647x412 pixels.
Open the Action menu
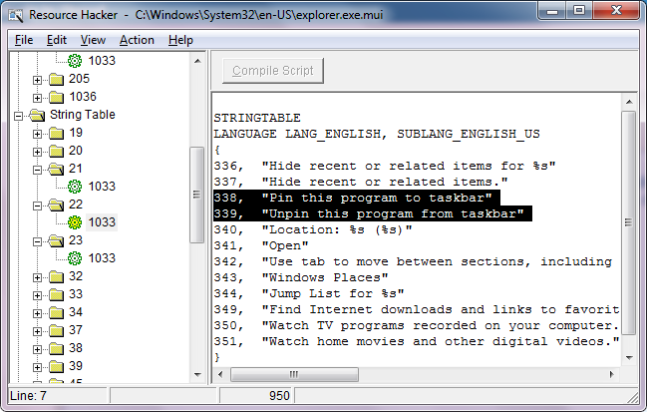click(x=137, y=40)
